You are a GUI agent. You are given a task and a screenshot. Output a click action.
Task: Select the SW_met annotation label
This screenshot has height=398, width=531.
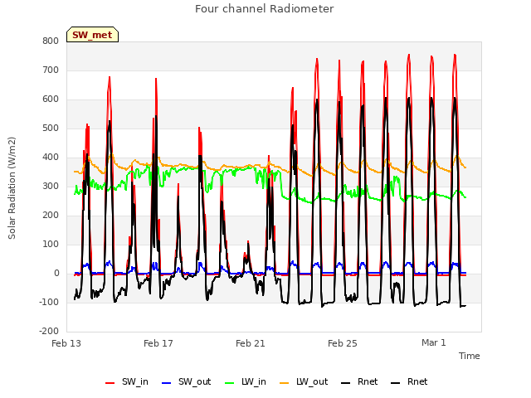(x=92, y=35)
